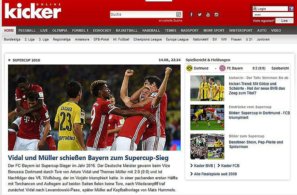Open the Junioren submenu link

pos(263,39)
